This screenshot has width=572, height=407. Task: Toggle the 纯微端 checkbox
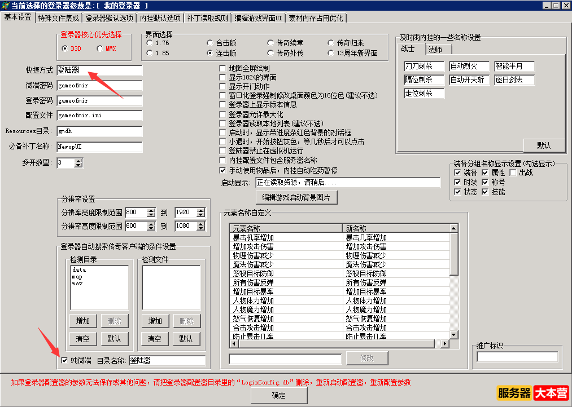pyautogui.click(x=64, y=360)
